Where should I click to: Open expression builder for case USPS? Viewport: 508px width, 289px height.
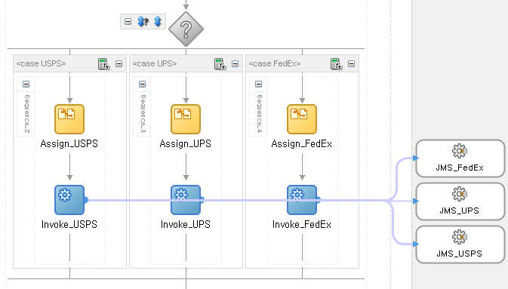pos(103,64)
